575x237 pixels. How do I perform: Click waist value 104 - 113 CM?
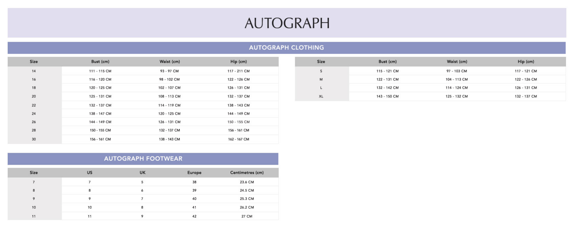456,79
